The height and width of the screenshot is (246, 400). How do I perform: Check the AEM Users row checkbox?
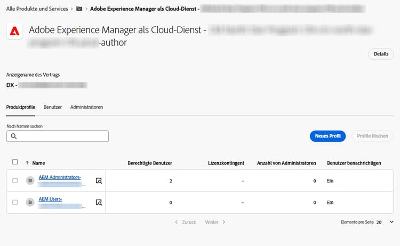click(15, 202)
